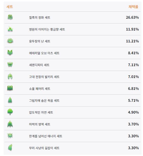This screenshot has height=156, width=143.
Task: Click the helmet icon for 고대 전장의 발키리
Action: pos(10,76)
